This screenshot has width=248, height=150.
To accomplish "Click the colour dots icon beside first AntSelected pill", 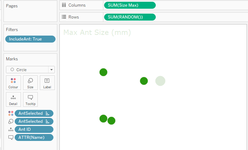I will 10,113.
